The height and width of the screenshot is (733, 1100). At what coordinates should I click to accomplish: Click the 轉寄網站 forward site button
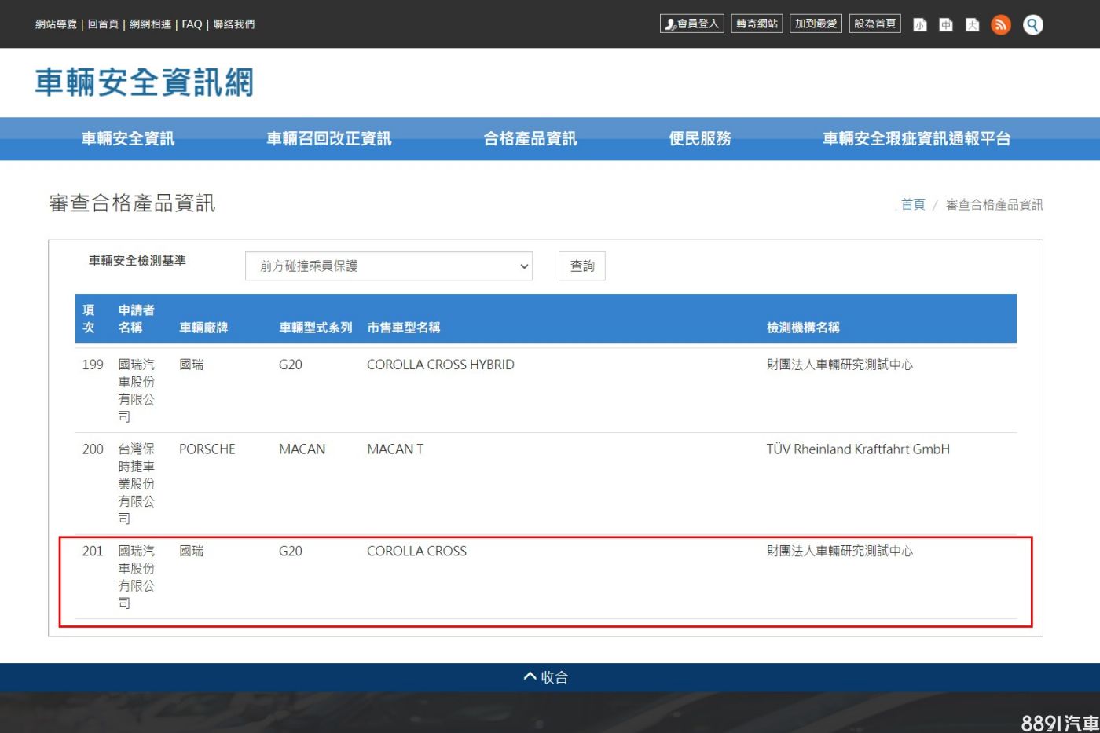click(757, 24)
